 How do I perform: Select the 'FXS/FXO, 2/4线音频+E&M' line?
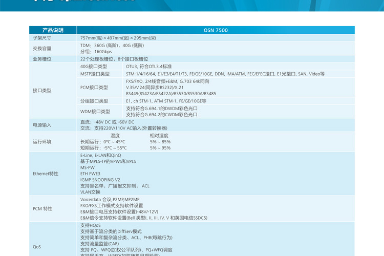[167, 81]
